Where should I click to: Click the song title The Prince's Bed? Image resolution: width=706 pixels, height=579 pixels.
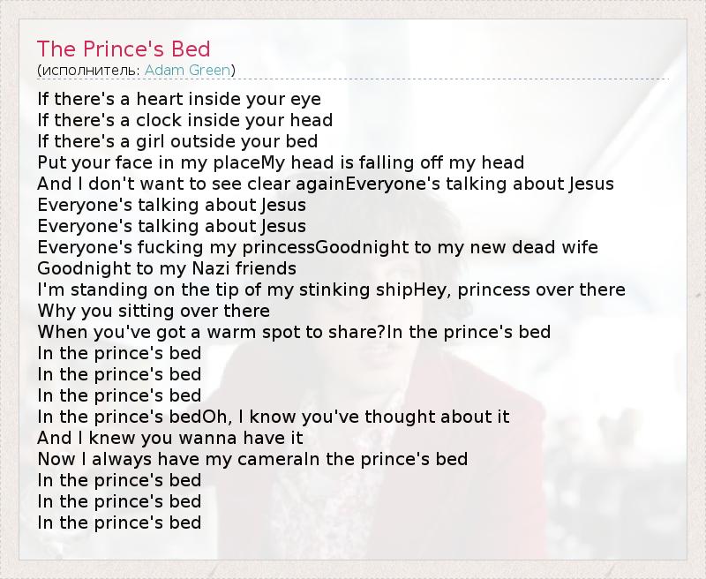[x=124, y=49]
